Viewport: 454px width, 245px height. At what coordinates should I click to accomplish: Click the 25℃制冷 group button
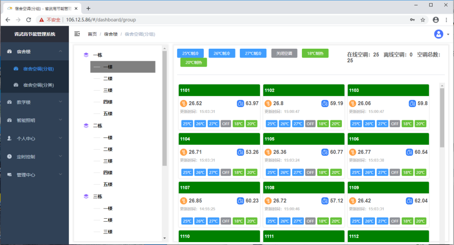point(190,53)
